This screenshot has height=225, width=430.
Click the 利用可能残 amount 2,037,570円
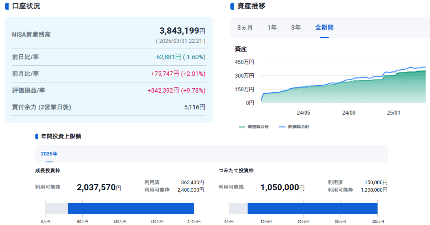pos(99,187)
